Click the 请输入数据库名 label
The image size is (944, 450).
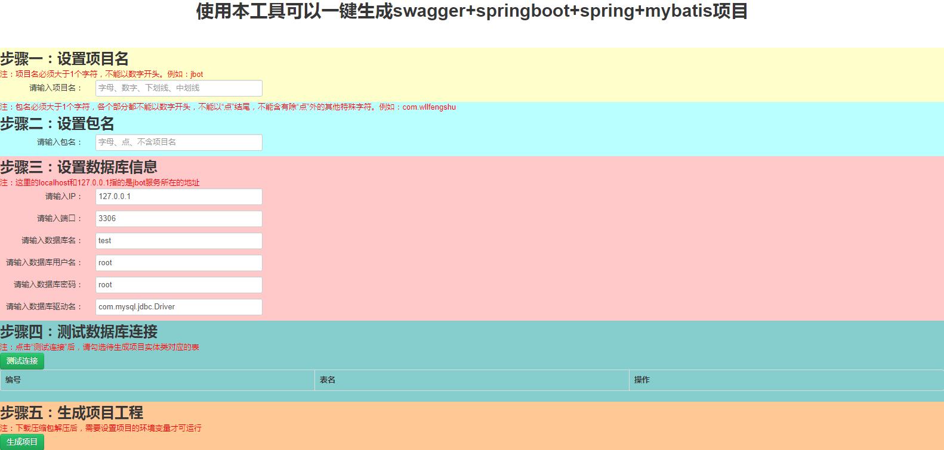[x=52, y=241]
